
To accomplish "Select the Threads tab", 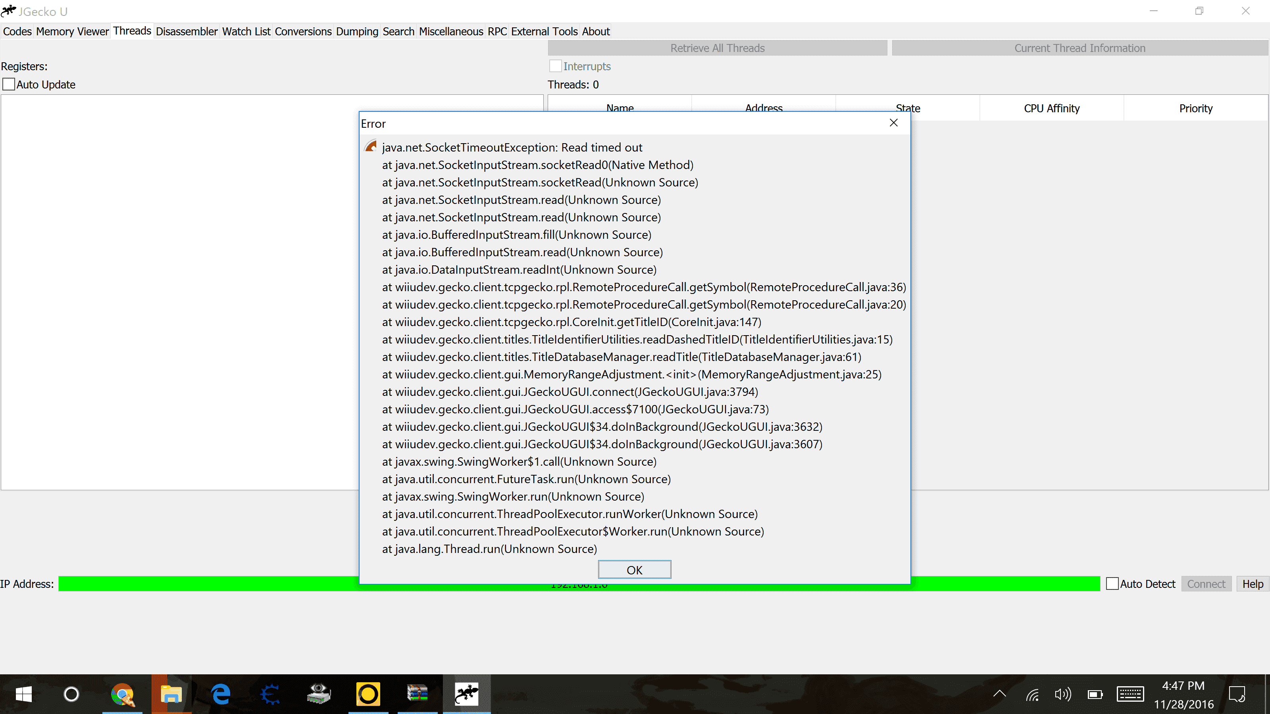I will tap(132, 31).
